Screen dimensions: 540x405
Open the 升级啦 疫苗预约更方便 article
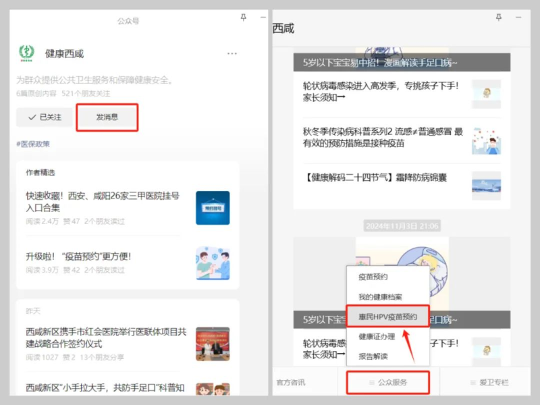tap(78, 256)
